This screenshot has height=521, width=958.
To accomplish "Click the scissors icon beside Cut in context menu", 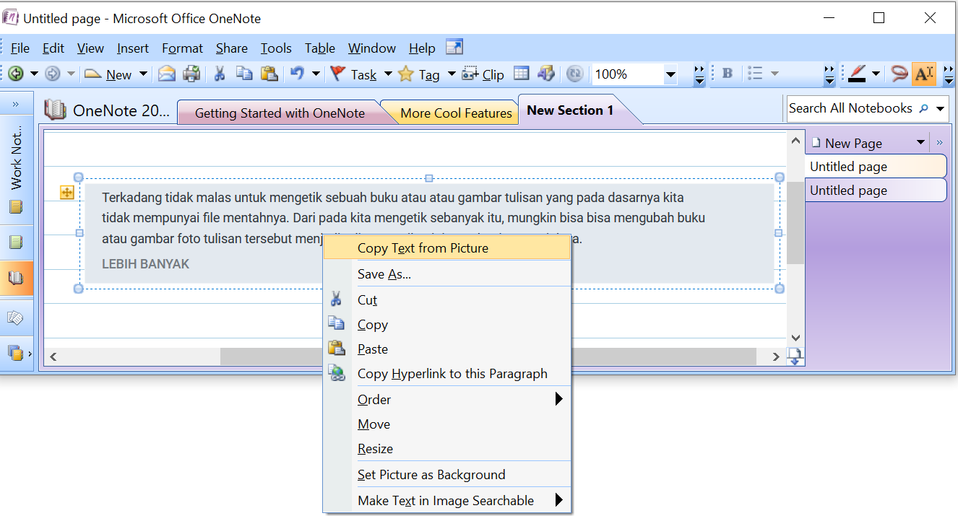I will [336, 299].
